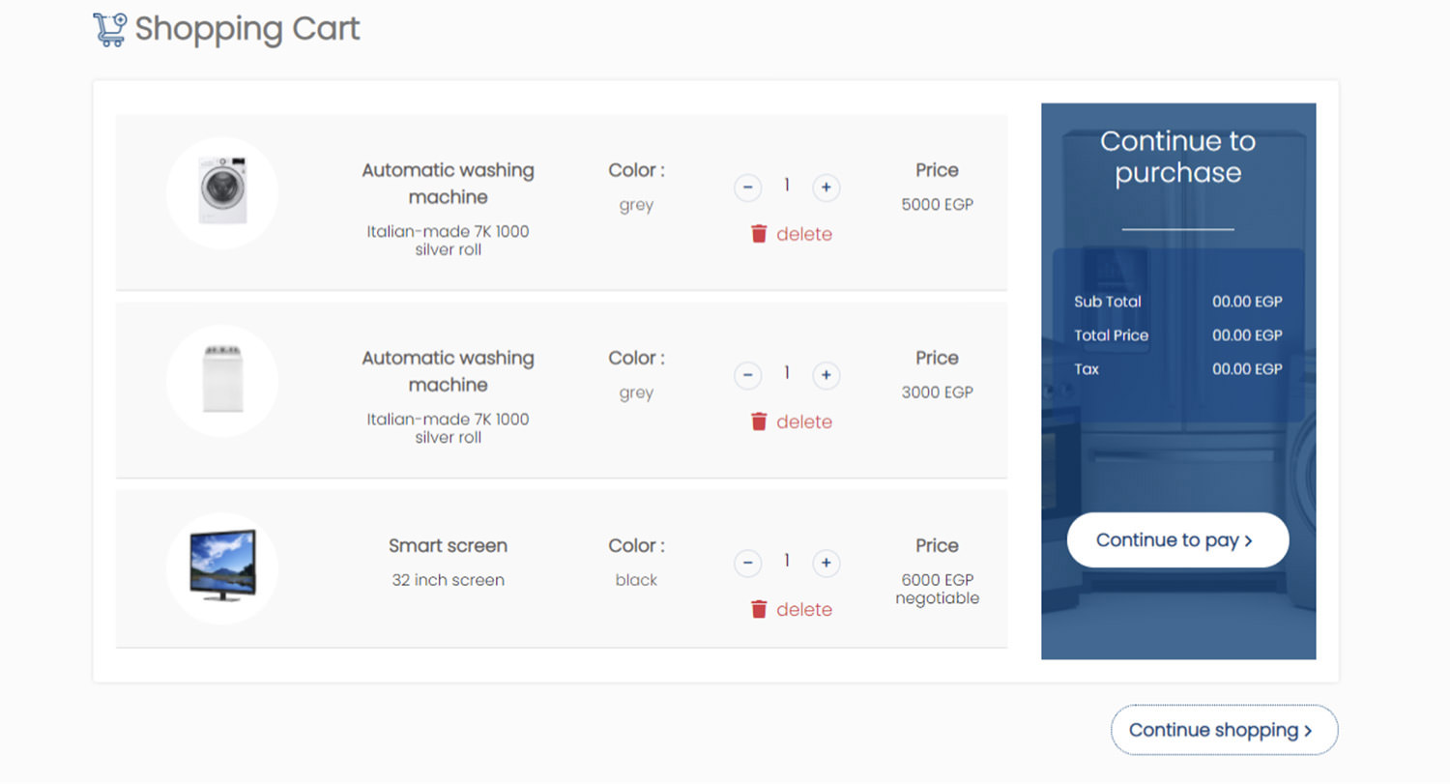Click the black color value
This screenshot has width=1450, height=784.
point(636,580)
